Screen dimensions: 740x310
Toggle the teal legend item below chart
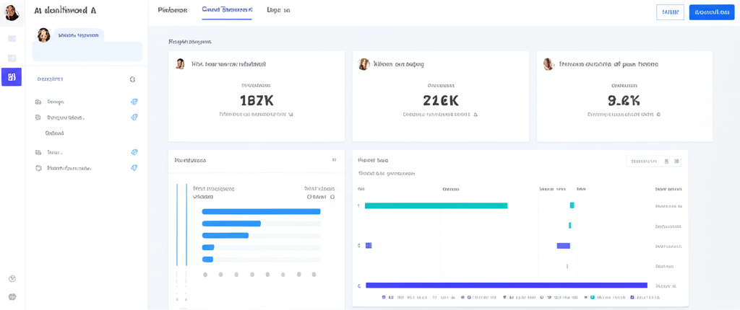click(x=592, y=297)
